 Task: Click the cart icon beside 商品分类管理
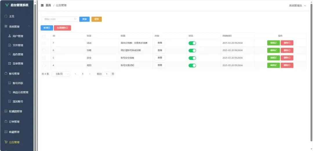point(10,92)
